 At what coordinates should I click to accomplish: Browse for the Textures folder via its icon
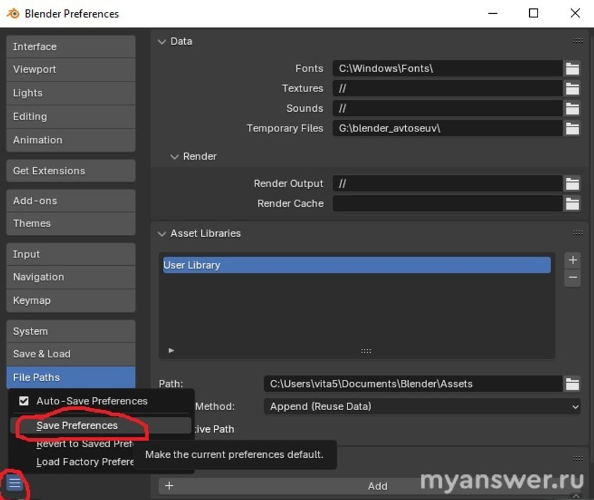[572, 89]
